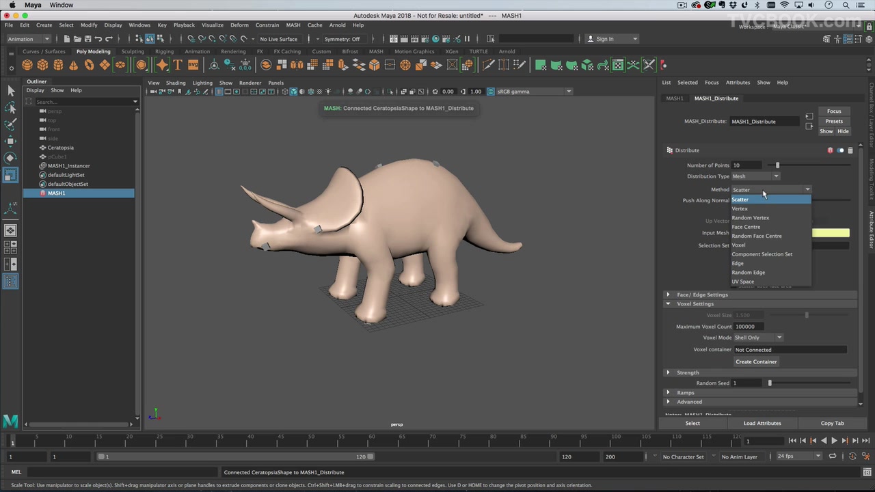Click the new scene icon
The width and height of the screenshot is (875, 492).
(66, 39)
